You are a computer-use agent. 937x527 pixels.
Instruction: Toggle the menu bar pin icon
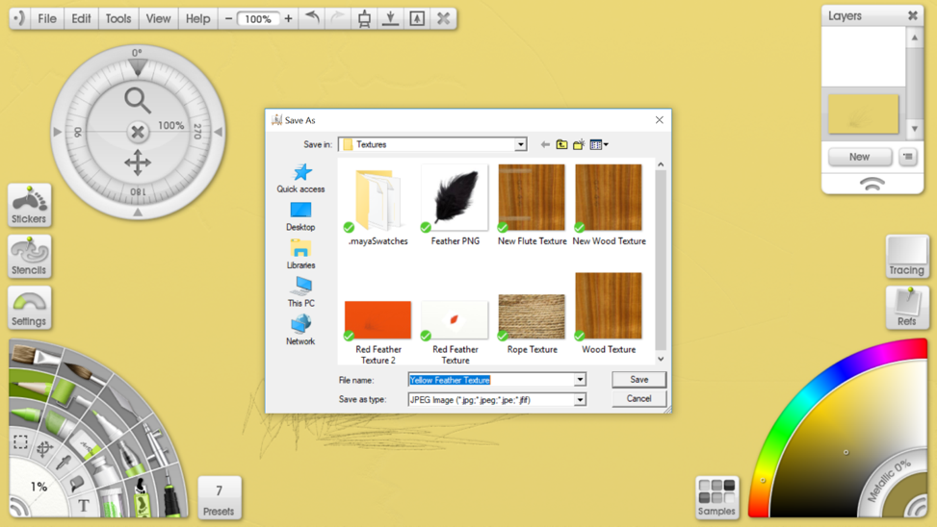coord(19,18)
